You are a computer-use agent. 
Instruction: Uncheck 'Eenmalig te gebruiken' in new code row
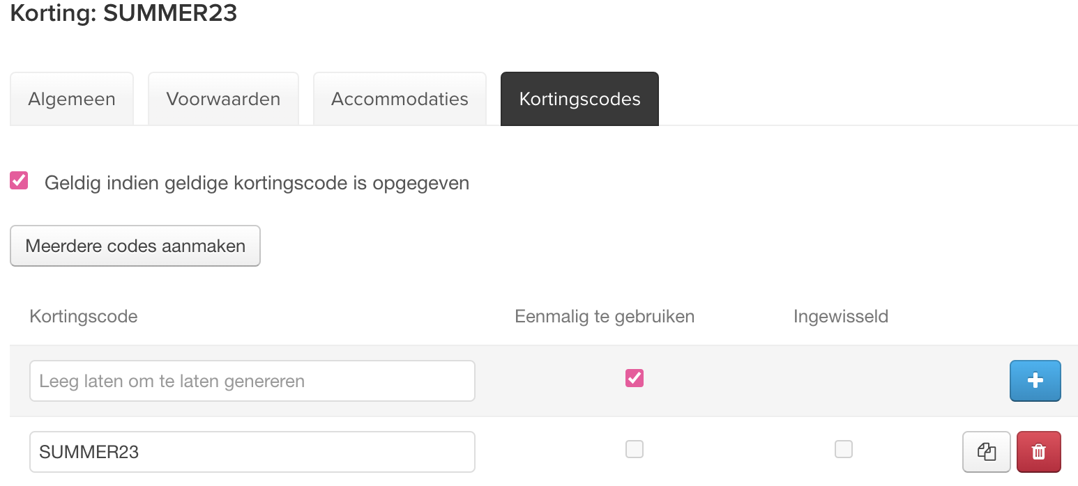point(635,378)
